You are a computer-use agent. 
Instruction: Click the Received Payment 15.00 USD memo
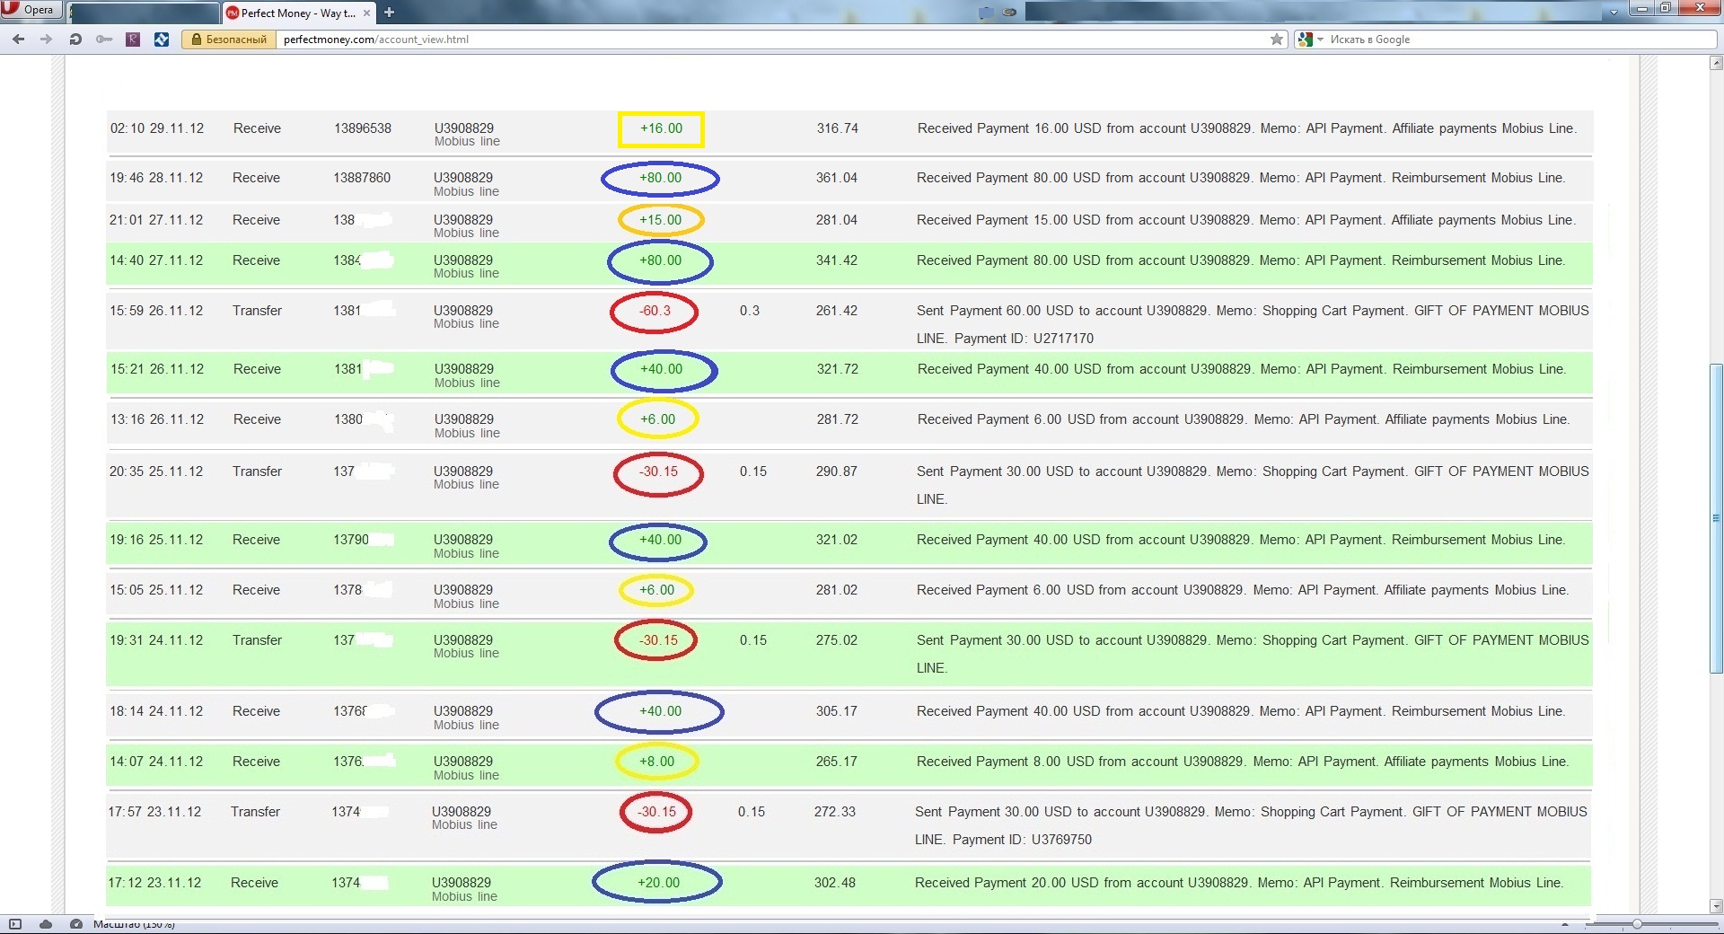[x=1245, y=220]
